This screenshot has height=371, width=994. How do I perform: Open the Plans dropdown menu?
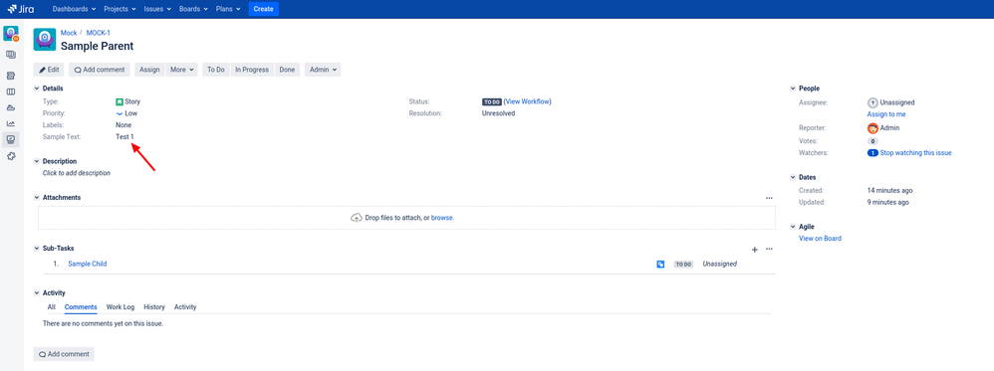pos(228,9)
